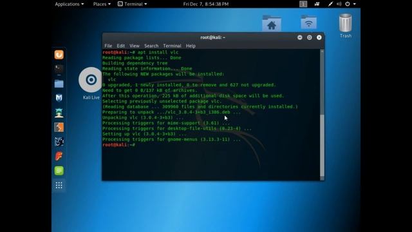The width and height of the screenshot is (412, 232).
Task: Open the Applications menu
Action: tap(70, 4)
